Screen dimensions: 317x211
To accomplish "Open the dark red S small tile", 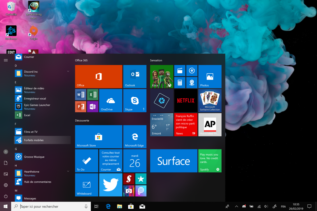I will [129, 179].
